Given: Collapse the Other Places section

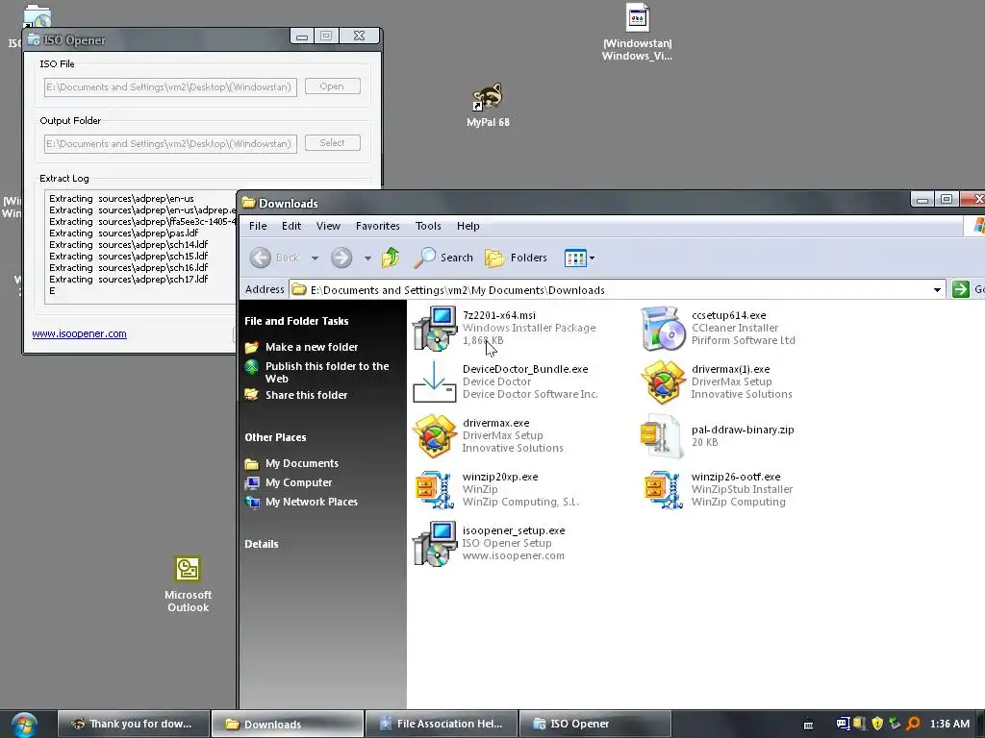Looking at the screenshot, I should tap(275, 437).
